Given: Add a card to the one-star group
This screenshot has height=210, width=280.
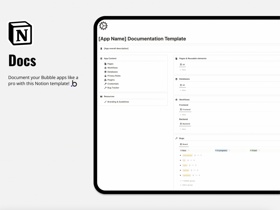Looking at the screenshot, I should [x=194, y=160].
